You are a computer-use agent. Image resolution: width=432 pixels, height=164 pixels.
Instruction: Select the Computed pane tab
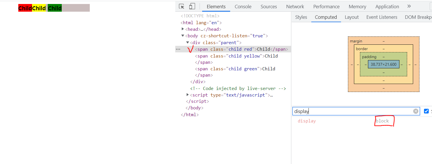point(326,17)
